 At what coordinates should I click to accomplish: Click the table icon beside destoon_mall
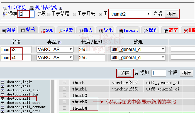pyautogui.click(x=3, y=99)
